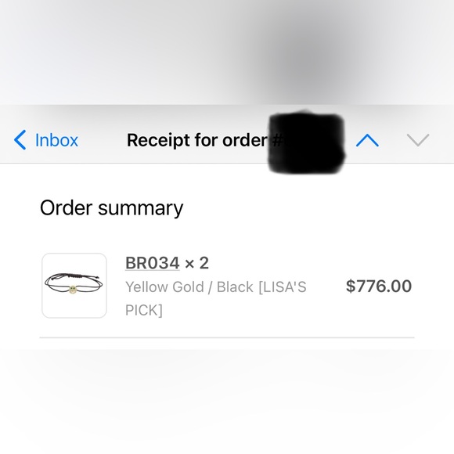
Task: Select the $776.00 price text
Action: click(379, 286)
